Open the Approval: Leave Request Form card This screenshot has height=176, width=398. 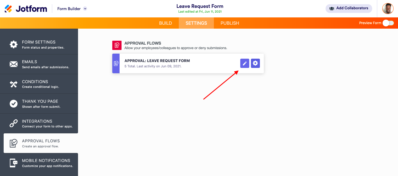(x=188, y=63)
